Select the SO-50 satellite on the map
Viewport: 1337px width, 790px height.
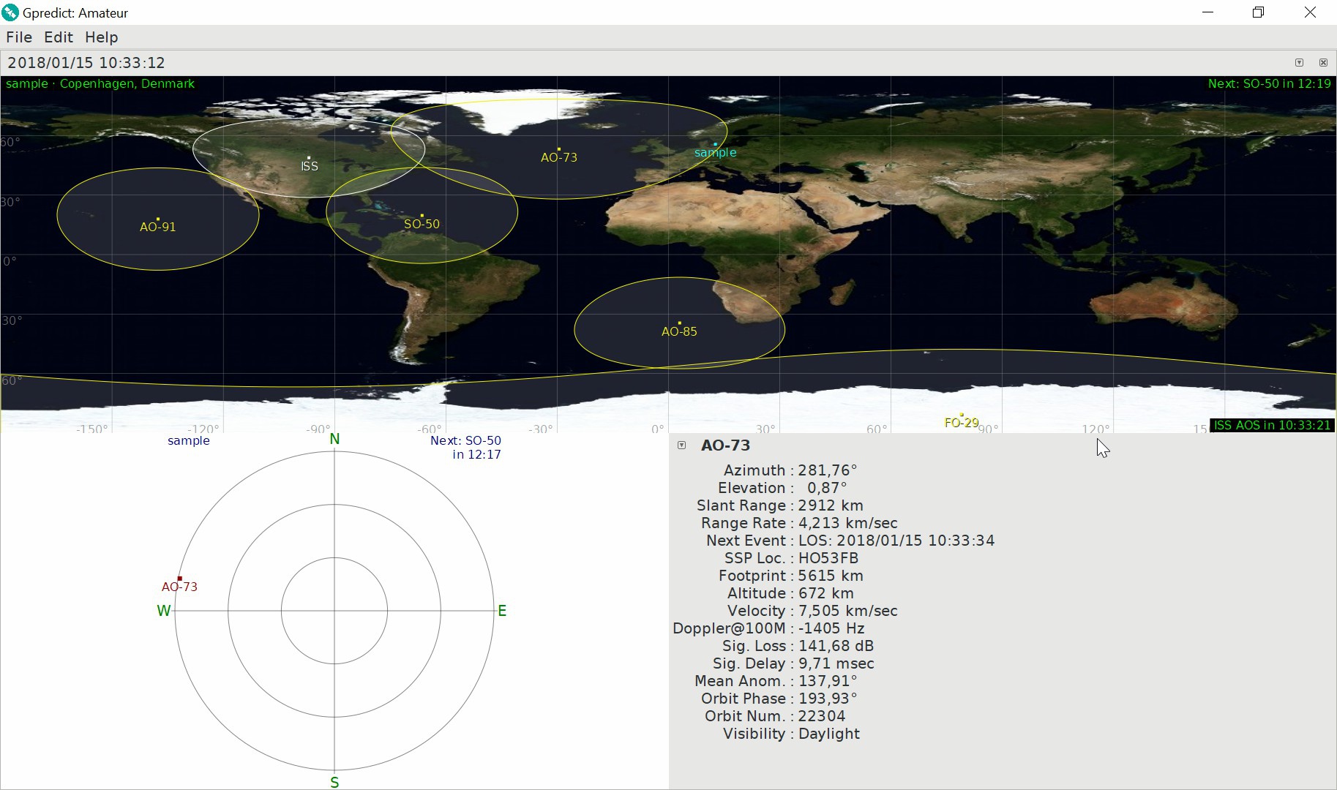coord(422,222)
